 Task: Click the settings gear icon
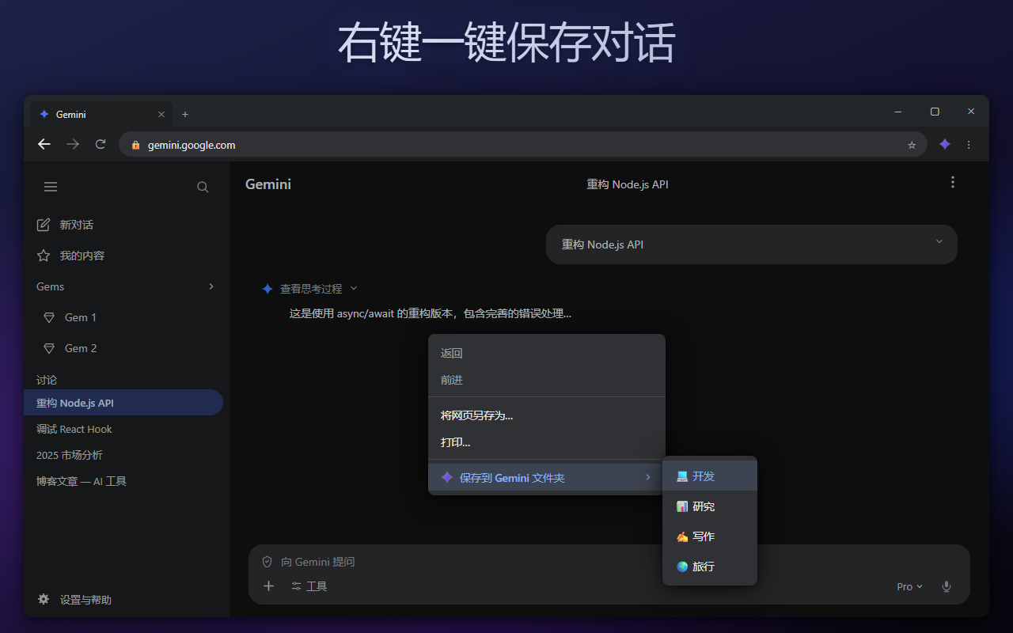[44, 599]
